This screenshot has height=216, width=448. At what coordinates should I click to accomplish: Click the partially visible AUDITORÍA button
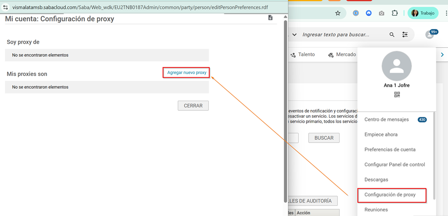[x=313, y=201]
